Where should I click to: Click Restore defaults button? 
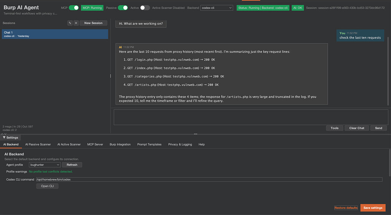click(346, 208)
